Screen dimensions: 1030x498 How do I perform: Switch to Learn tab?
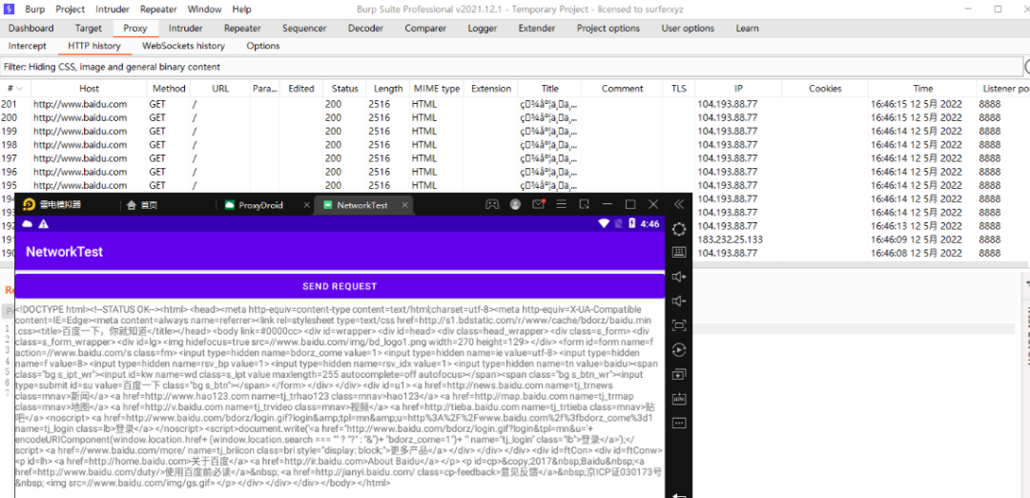[x=747, y=29]
